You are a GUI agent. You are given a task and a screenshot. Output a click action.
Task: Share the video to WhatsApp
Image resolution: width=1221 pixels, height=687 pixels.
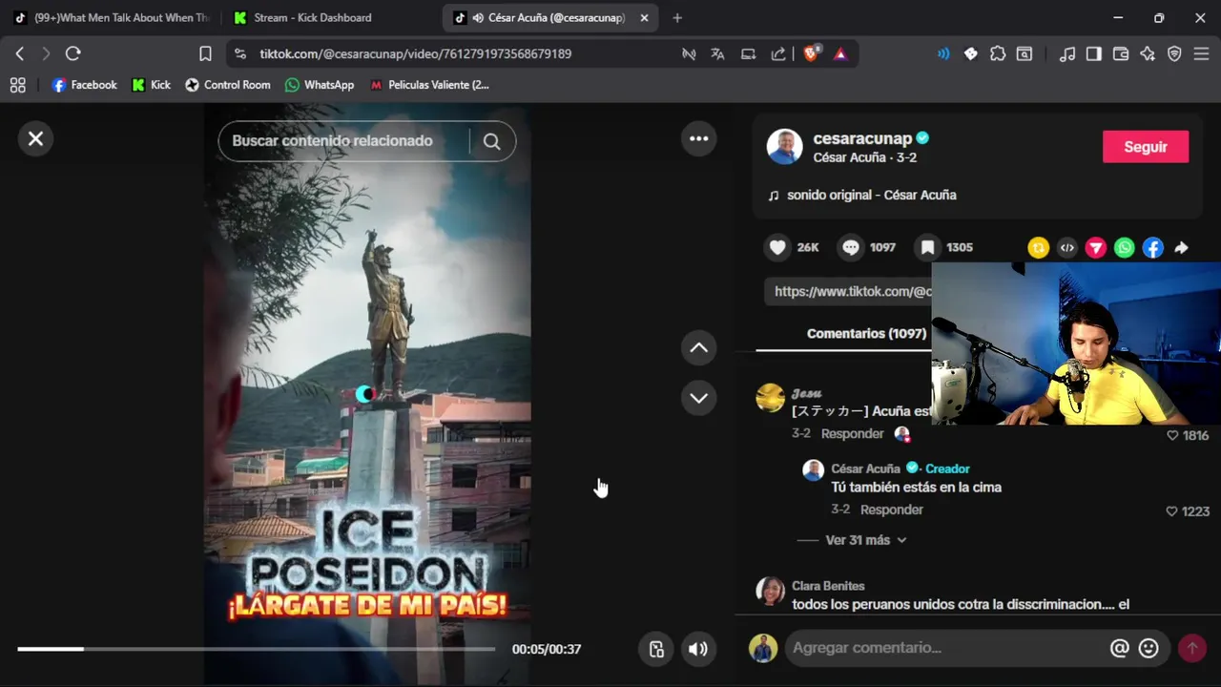[x=1124, y=248]
